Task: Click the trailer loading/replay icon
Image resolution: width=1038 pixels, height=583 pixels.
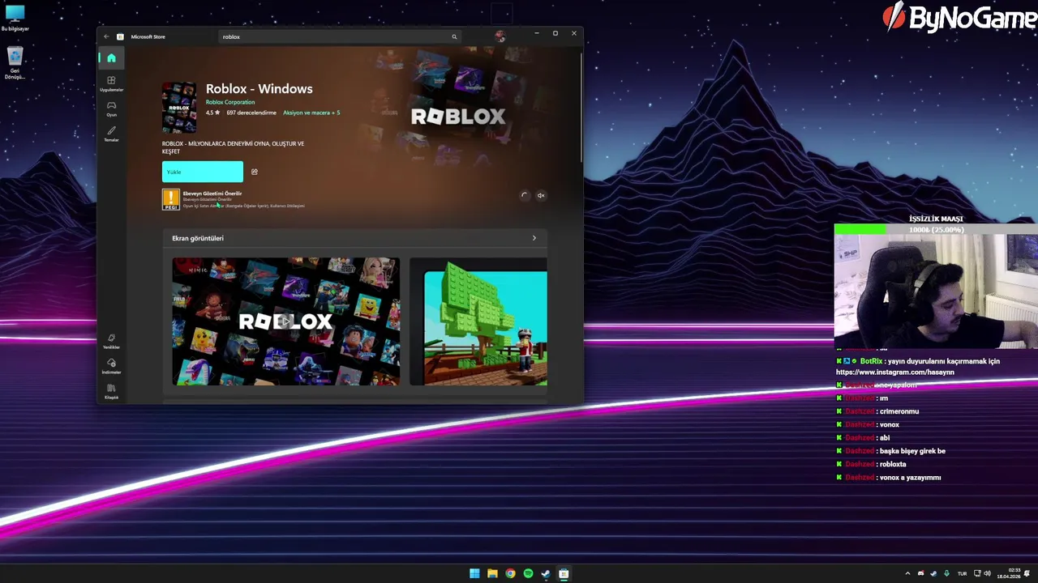Action: click(x=524, y=195)
